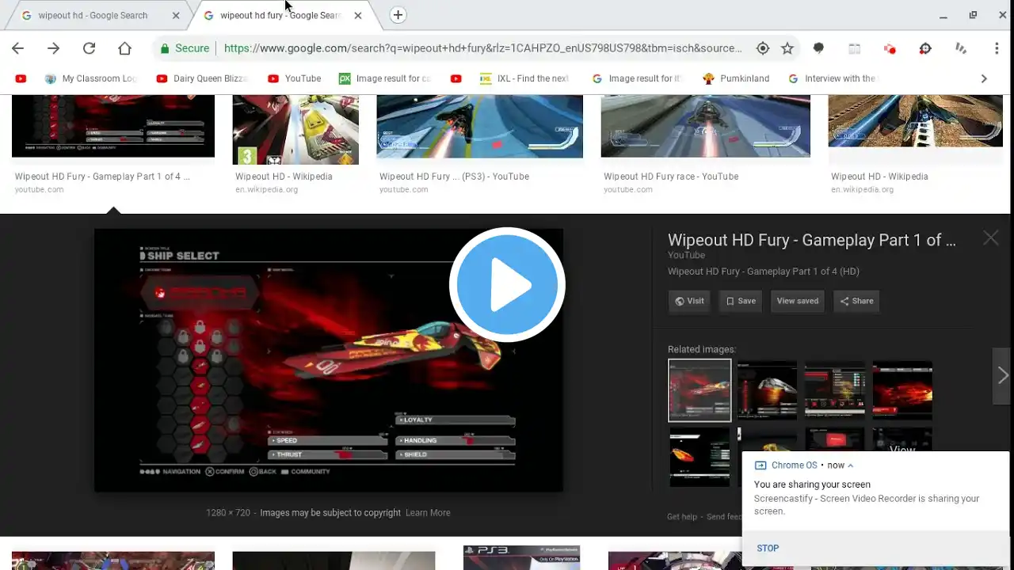Screen dimensions: 1014x570
Task: Open the My Classroom Log bookmark
Action: click(90, 78)
